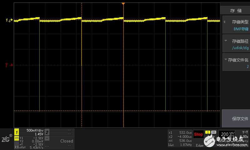This screenshot has height=150, width=250.
Task: Click the channel 1 ground level marker
Action: click(x=9, y=20)
